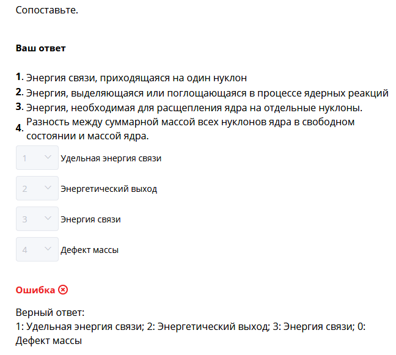Open the dropdown for Энергия связи
Screen dimensions: 396x355
pos(37,219)
